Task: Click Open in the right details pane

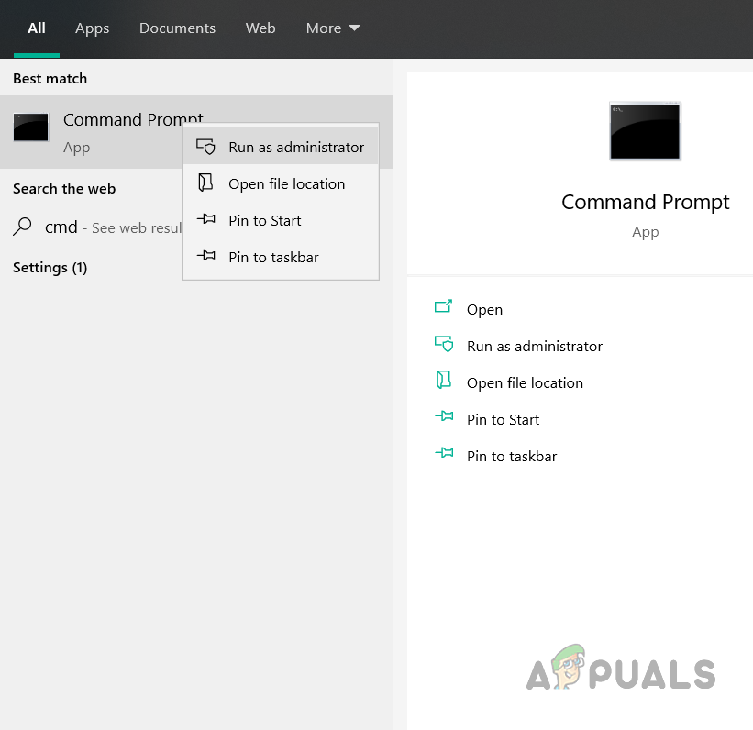Action: tap(484, 310)
